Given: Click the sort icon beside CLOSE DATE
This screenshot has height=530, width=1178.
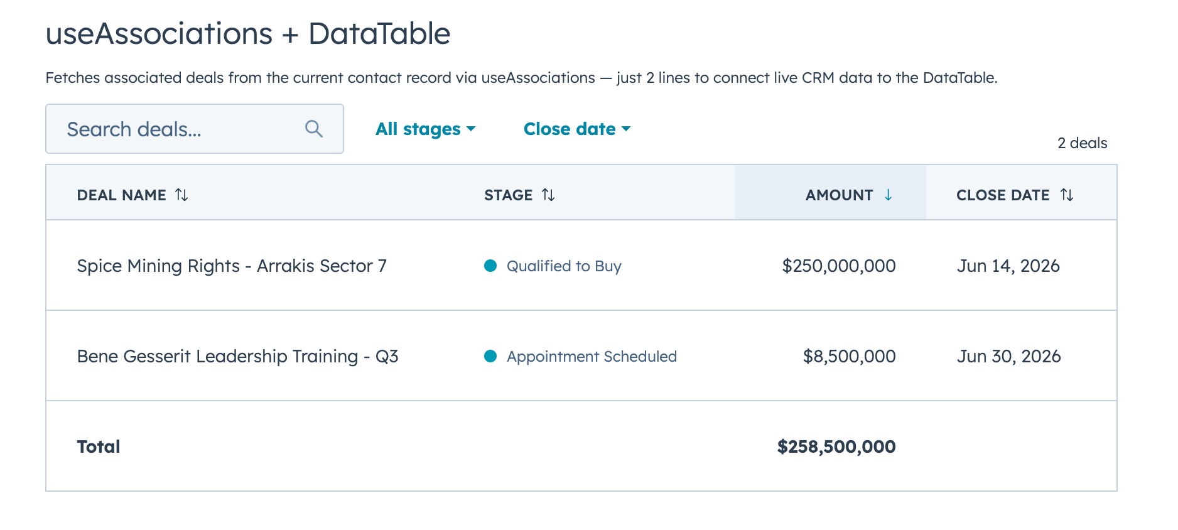Looking at the screenshot, I should (x=1068, y=195).
